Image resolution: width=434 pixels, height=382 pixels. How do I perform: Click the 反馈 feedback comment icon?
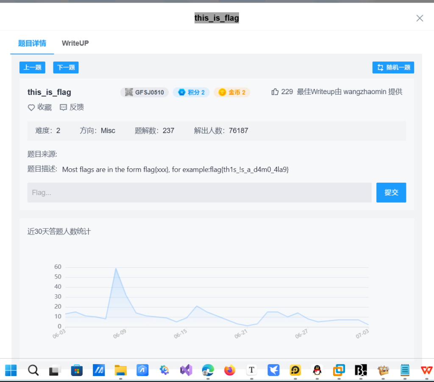point(64,108)
